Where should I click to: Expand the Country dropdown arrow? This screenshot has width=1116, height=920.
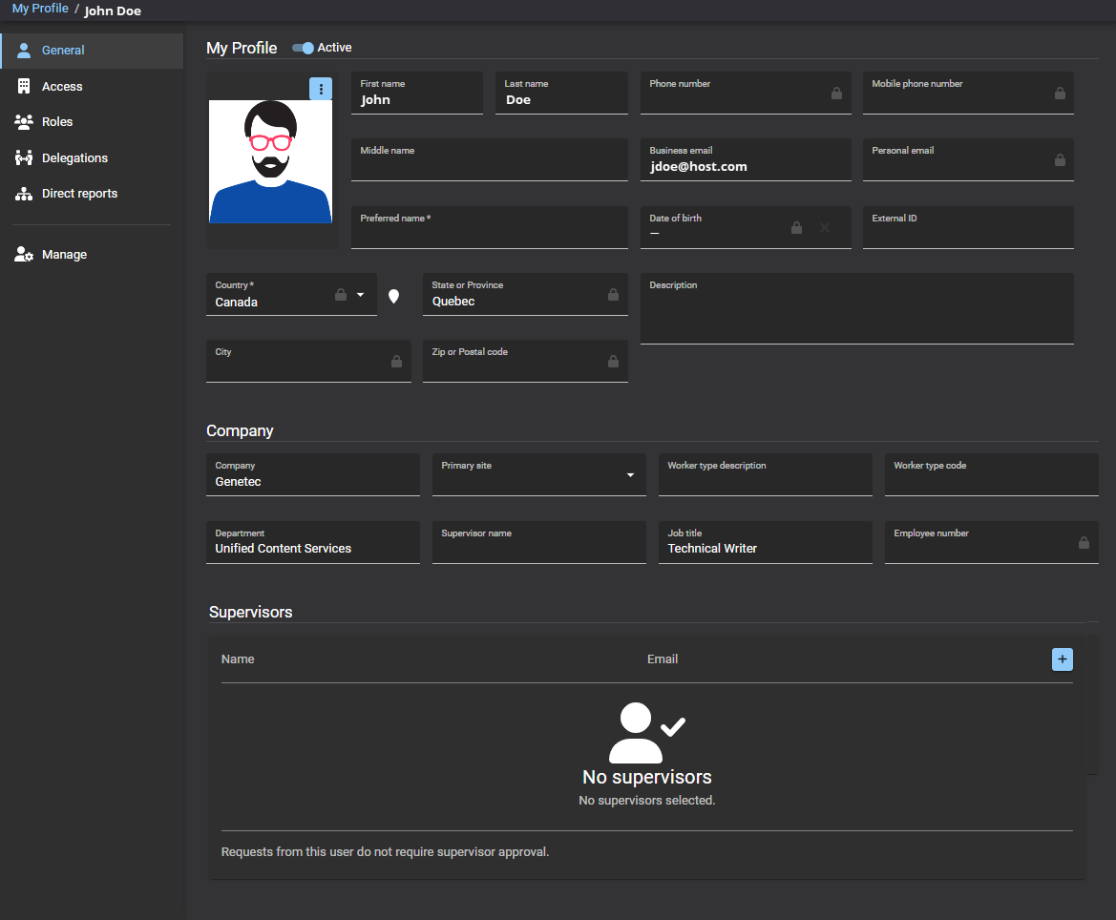tap(361, 295)
